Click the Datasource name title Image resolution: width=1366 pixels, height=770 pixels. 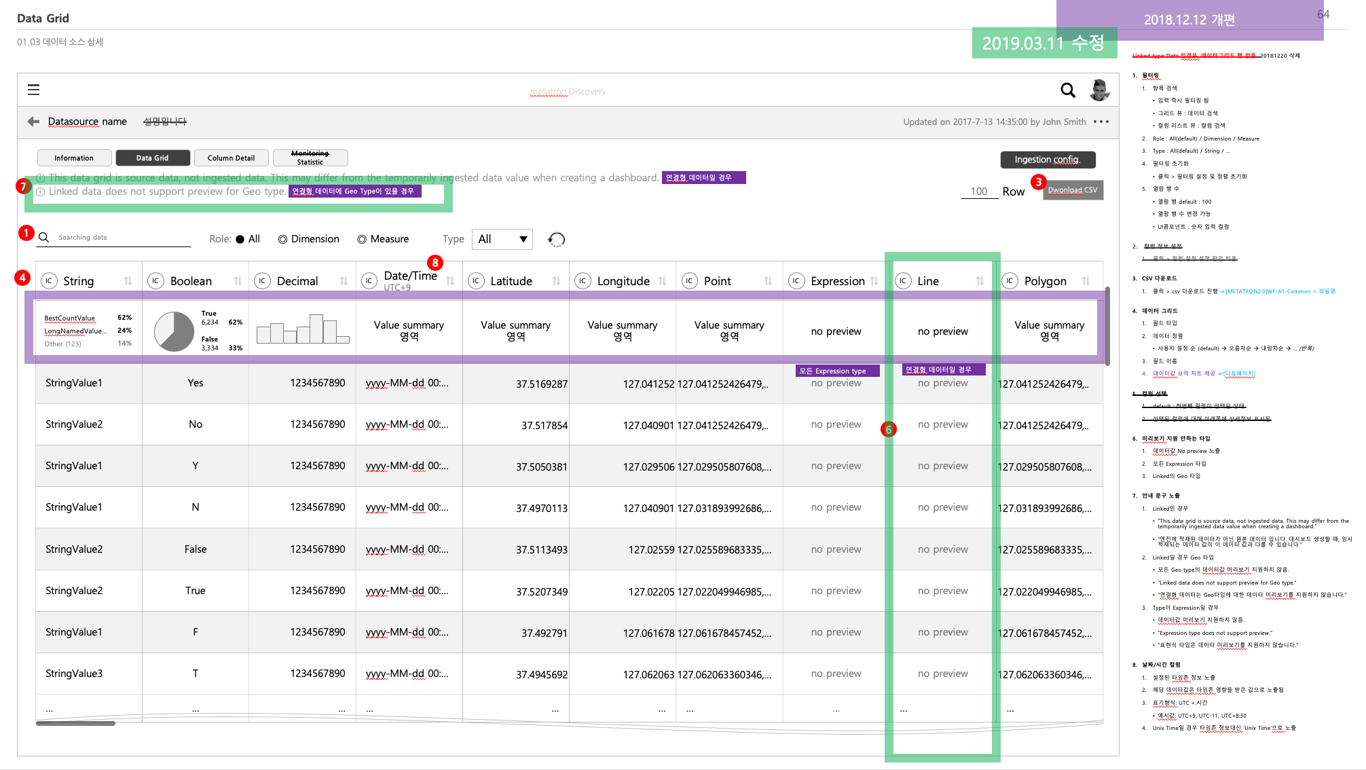(x=88, y=122)
